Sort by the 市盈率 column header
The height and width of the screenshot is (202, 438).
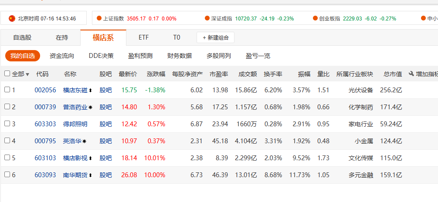point(219,74)
